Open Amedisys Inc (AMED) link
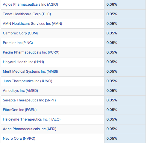This screenshot has height=143, width=147. 20,91
